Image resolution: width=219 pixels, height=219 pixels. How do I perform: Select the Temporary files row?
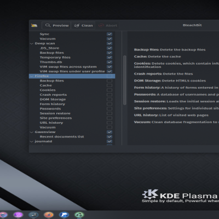point(72,57)
